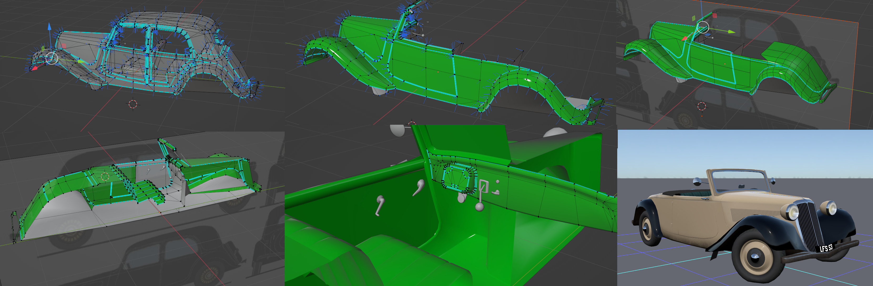The image size is (873, 286).
Task: Click the 3D cursor inside bottom-left cutaway interior
Action: click(x=105, y=176)
